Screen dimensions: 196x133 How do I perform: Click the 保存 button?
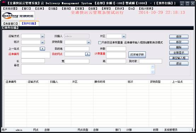tap(179, 37)
